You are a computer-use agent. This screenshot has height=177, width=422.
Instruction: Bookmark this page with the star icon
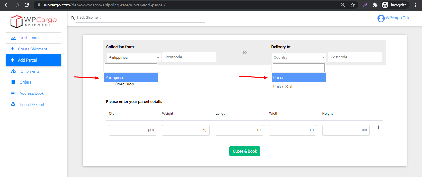[x=353, y=5]
